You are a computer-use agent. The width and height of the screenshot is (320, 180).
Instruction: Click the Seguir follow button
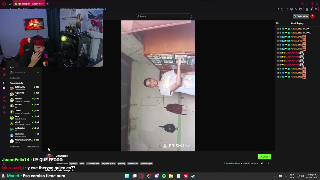264,157
